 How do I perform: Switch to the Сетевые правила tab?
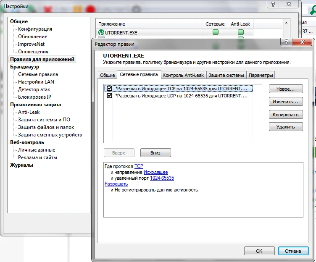click(139, 74)
